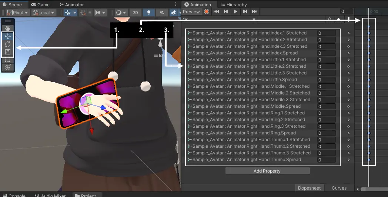Select the Hand view tool
388x197 pixels.
[8, 28]
